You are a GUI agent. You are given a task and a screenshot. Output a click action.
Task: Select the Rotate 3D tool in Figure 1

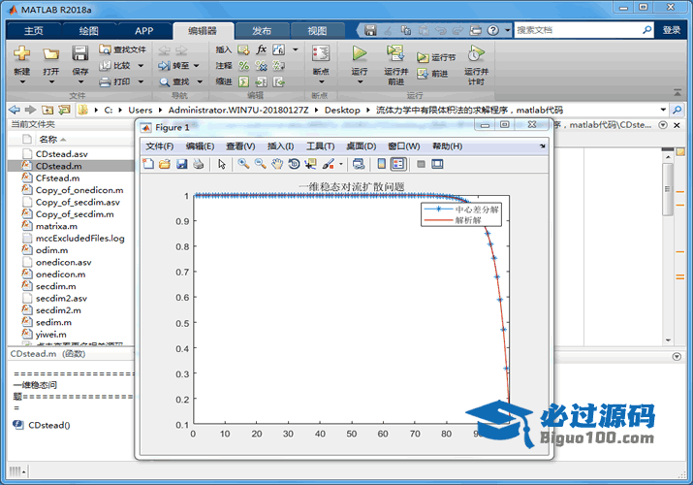(x=294, y=164)
